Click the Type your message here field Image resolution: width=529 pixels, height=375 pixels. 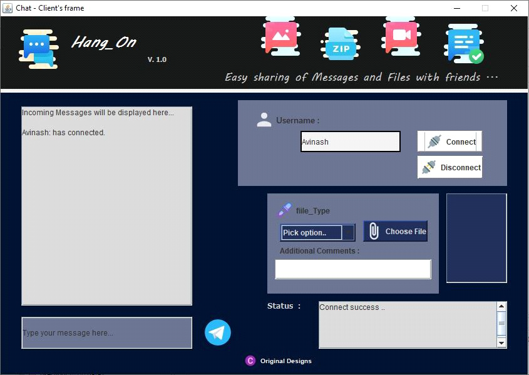(106, 332)
